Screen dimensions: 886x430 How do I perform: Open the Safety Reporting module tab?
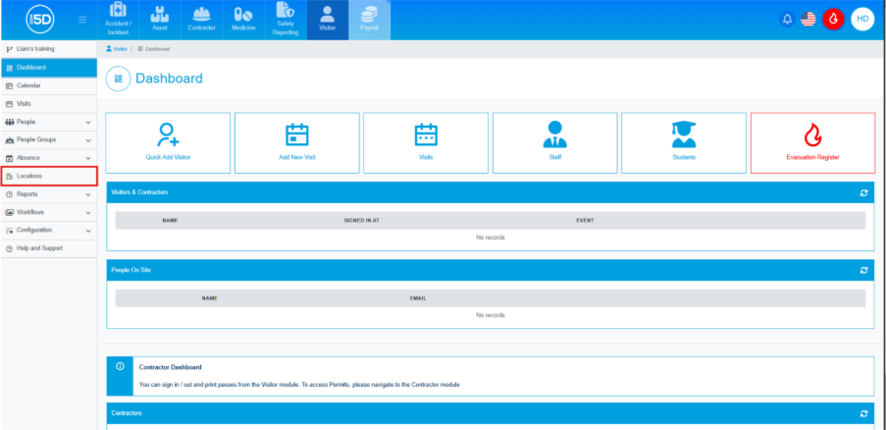point(286,20)
